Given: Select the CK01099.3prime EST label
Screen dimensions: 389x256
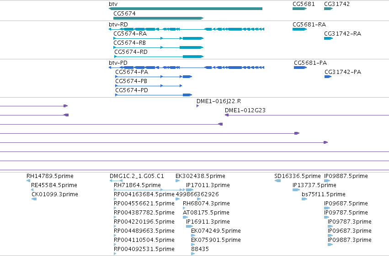Looking at the screenshot, I should click(55, 194).
